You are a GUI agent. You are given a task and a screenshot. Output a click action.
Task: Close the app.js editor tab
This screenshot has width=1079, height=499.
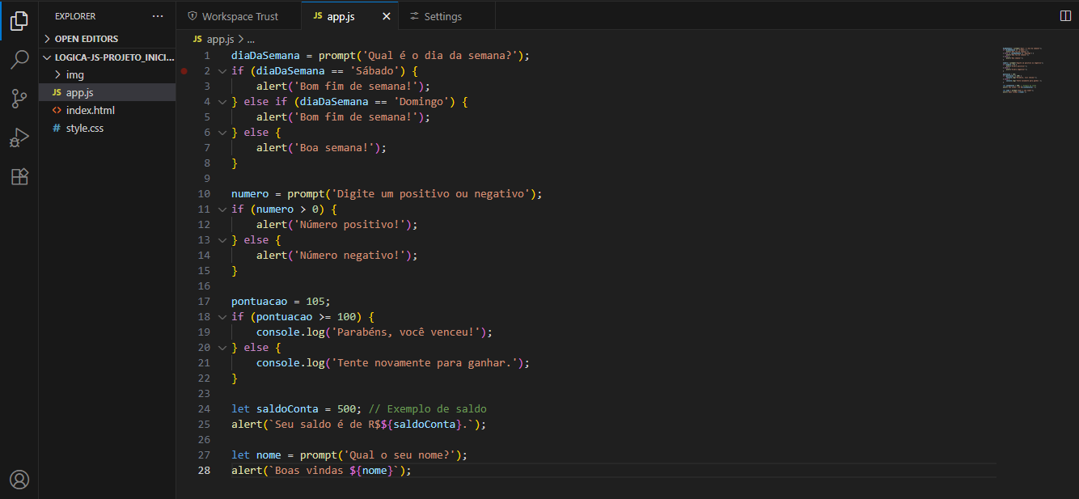(386, 16)
